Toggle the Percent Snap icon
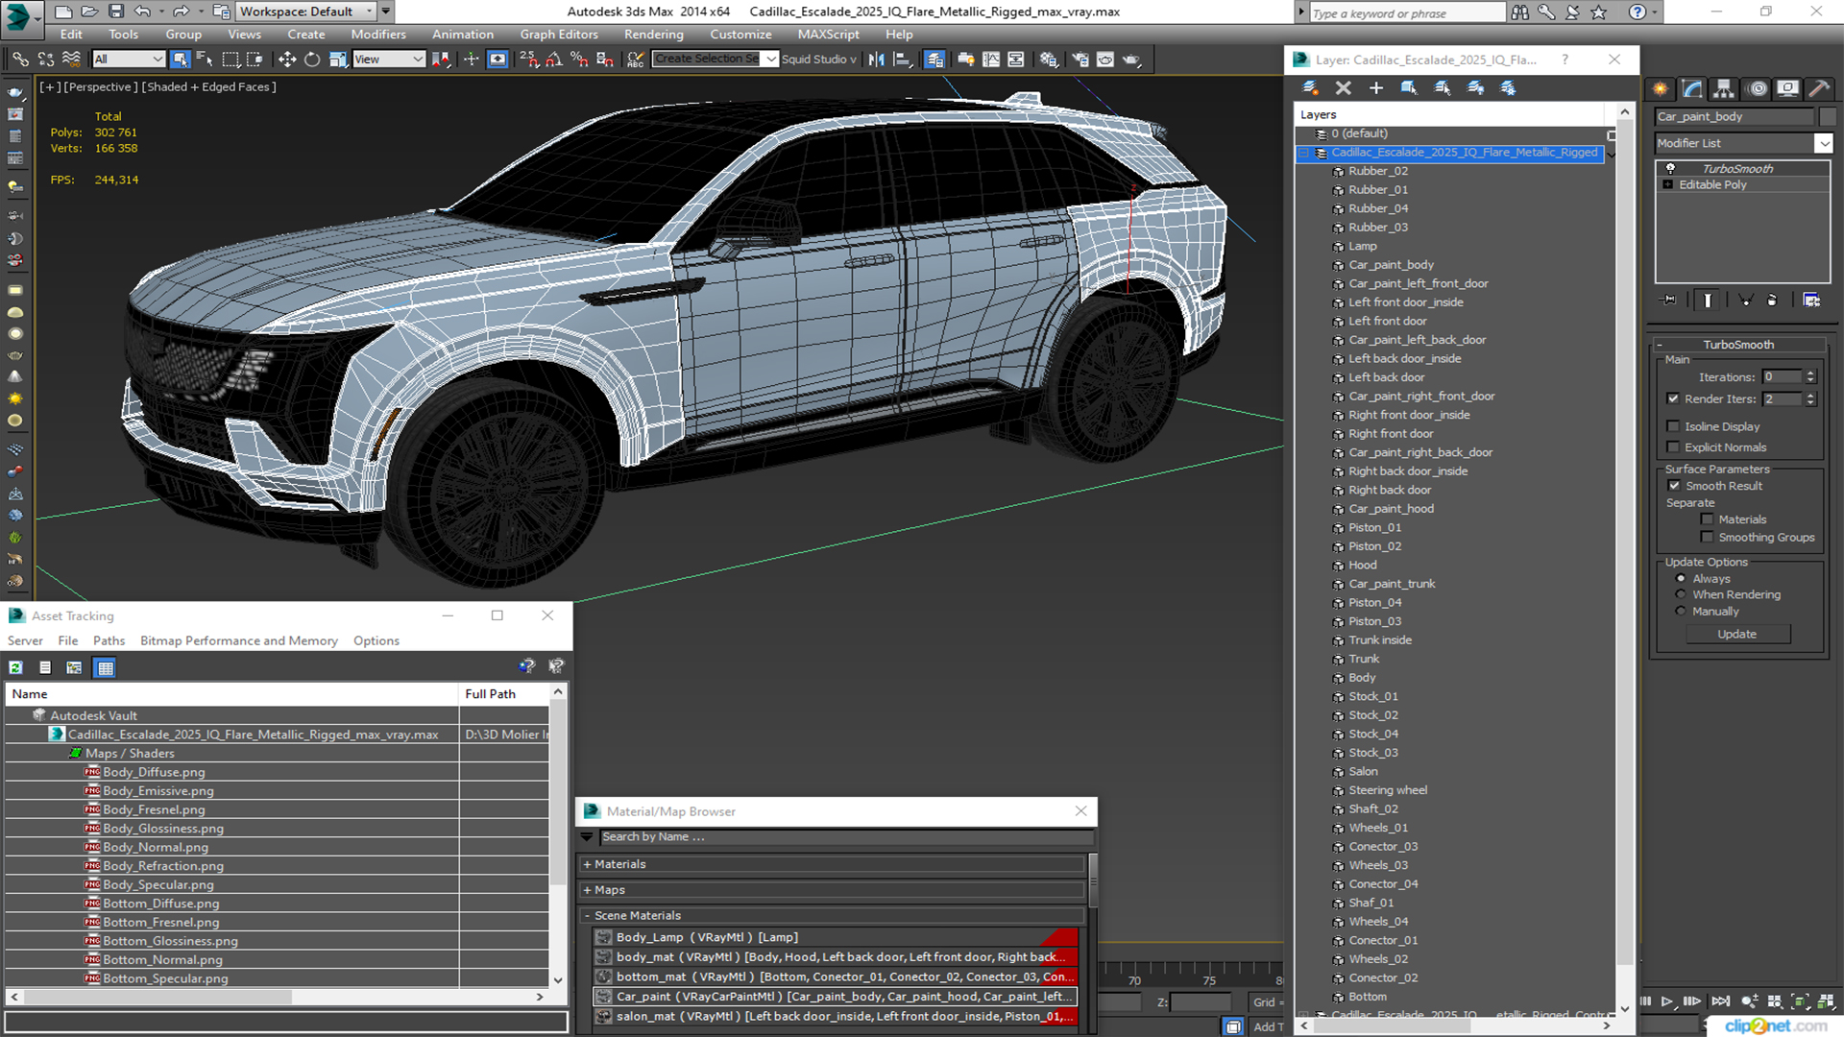Viewport: 1844px width, 1037px height. coord(579,60)
